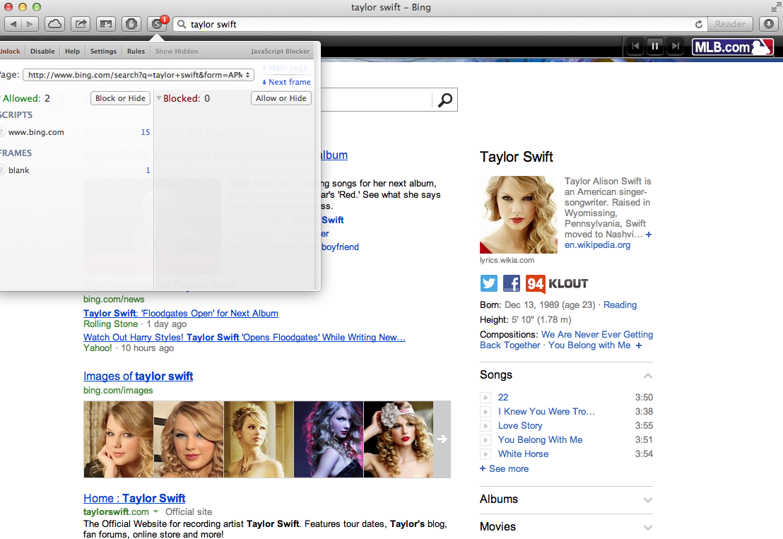Image resolution: width=783 pixels, height=539 pixels.
Task: Open en.wikipedia.org link
Action: coord(597,244)
